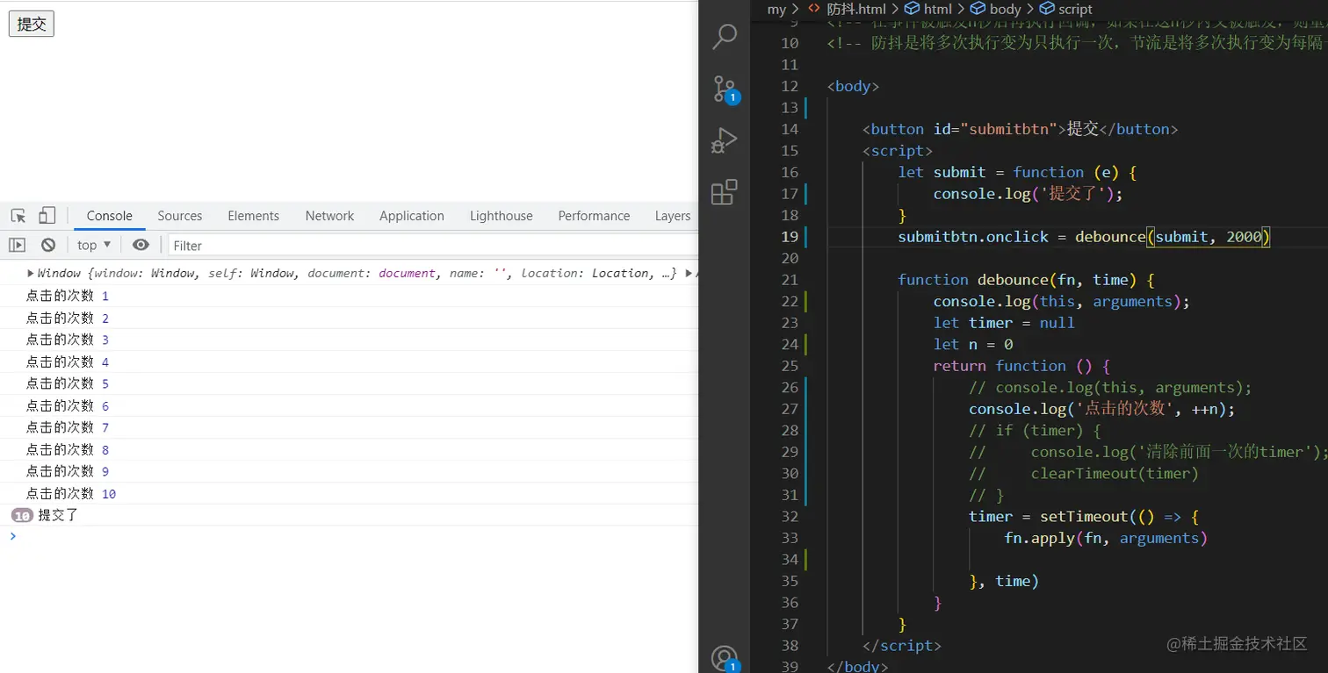Click 'fn.apply(fn, arguments)' in the code
The width and height of the screenshot is (1328, 673).
[x=1106, y=538]
